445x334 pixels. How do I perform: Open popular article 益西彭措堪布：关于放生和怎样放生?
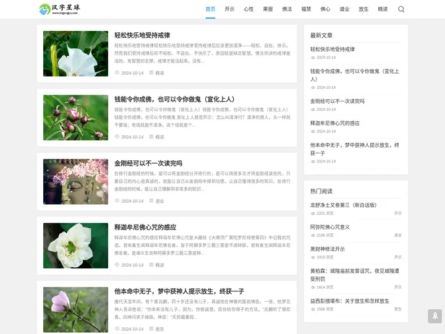click(x=350, y=301)
